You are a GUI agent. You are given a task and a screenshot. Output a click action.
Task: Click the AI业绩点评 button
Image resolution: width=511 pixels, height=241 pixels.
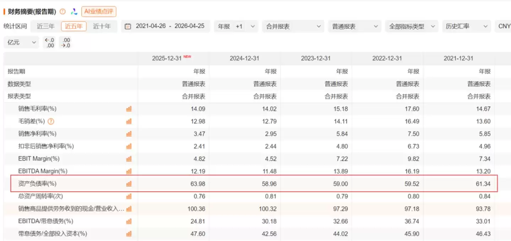click(99, 11)
